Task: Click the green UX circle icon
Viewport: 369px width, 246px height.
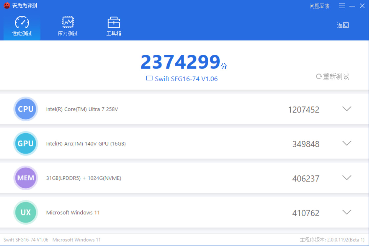Action: (x=26, y=213)
